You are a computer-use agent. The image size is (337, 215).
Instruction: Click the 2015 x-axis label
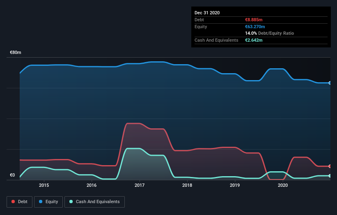[44, 185]
